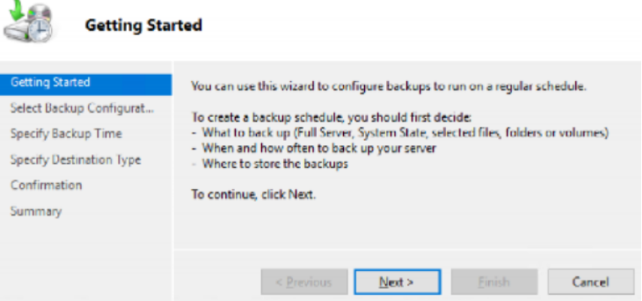Open the Summary step in the sidebar
Screen dimensions: 642x301
tap(36, 212)
